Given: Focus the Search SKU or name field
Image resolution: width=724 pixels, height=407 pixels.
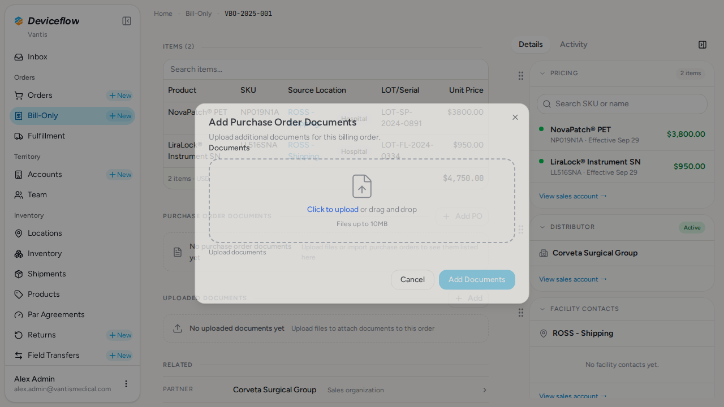Looking at the screenshot, I should point(622,104).
